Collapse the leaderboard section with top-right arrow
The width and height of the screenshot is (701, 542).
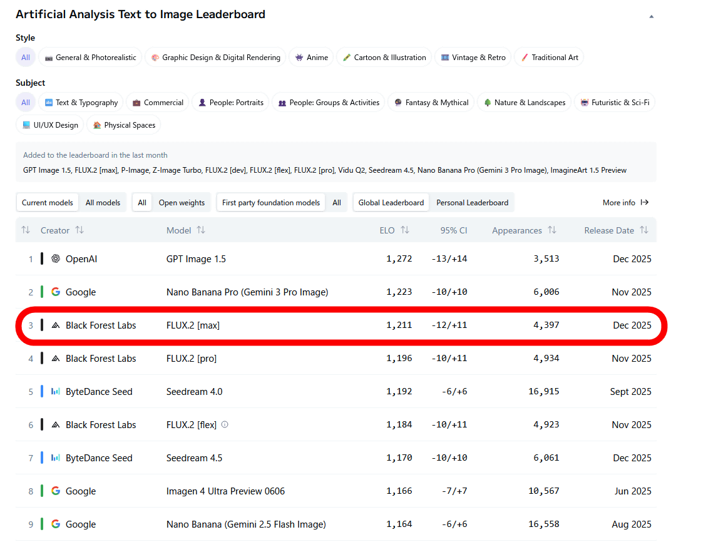[651, 16]
